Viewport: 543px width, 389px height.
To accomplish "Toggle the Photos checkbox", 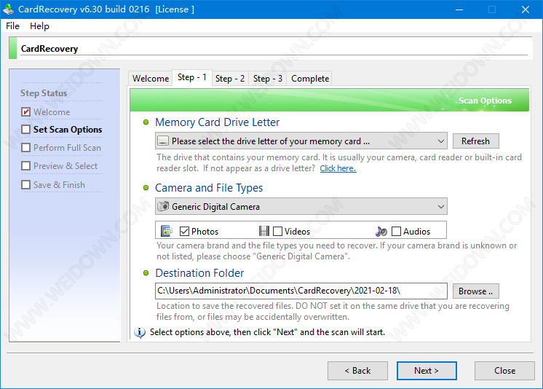I will click(185, 231).
